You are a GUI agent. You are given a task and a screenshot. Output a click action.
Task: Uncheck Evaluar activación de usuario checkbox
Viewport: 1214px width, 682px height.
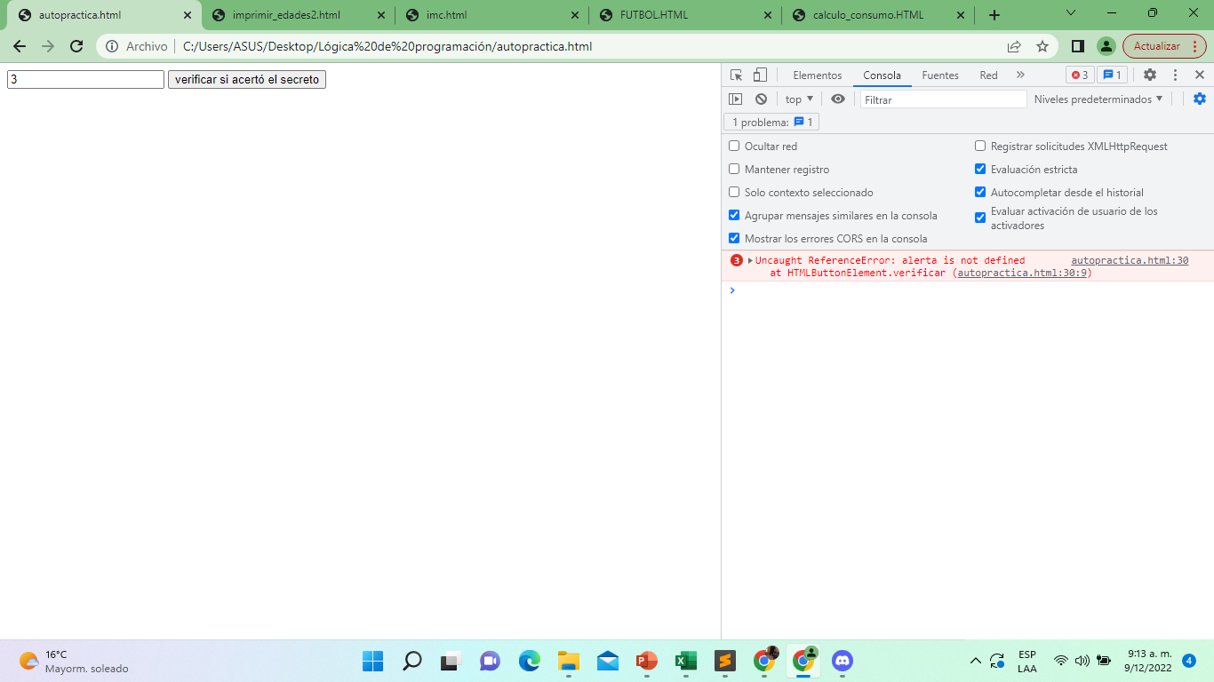[980, 218]
